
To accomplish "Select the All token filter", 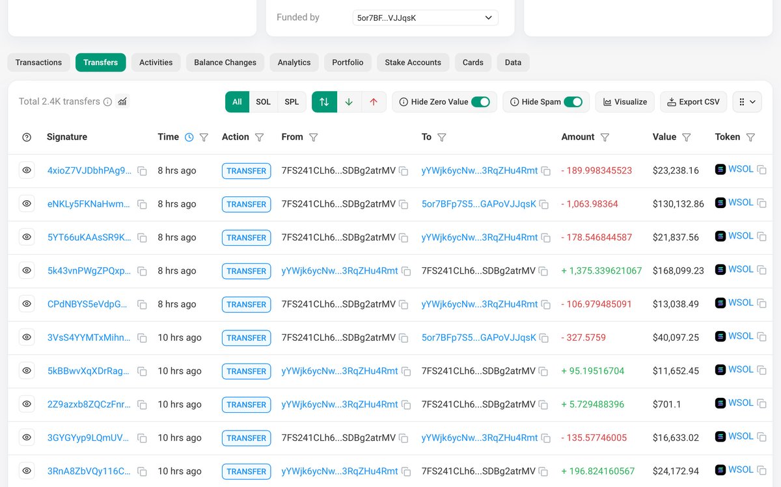I will pos(237,101).
